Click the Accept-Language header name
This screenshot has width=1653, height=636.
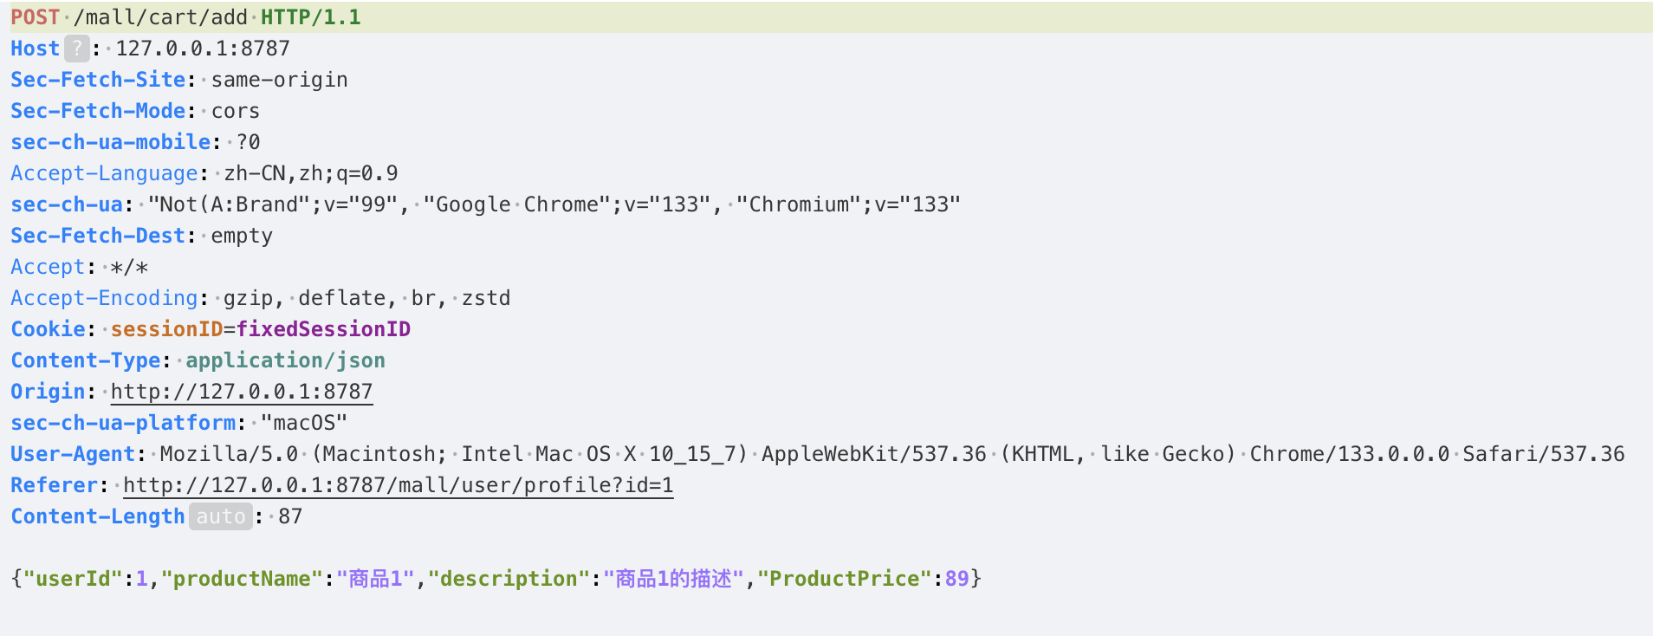coord(104,173)
